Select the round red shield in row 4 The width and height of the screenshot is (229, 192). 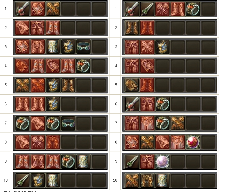[22, 66]
